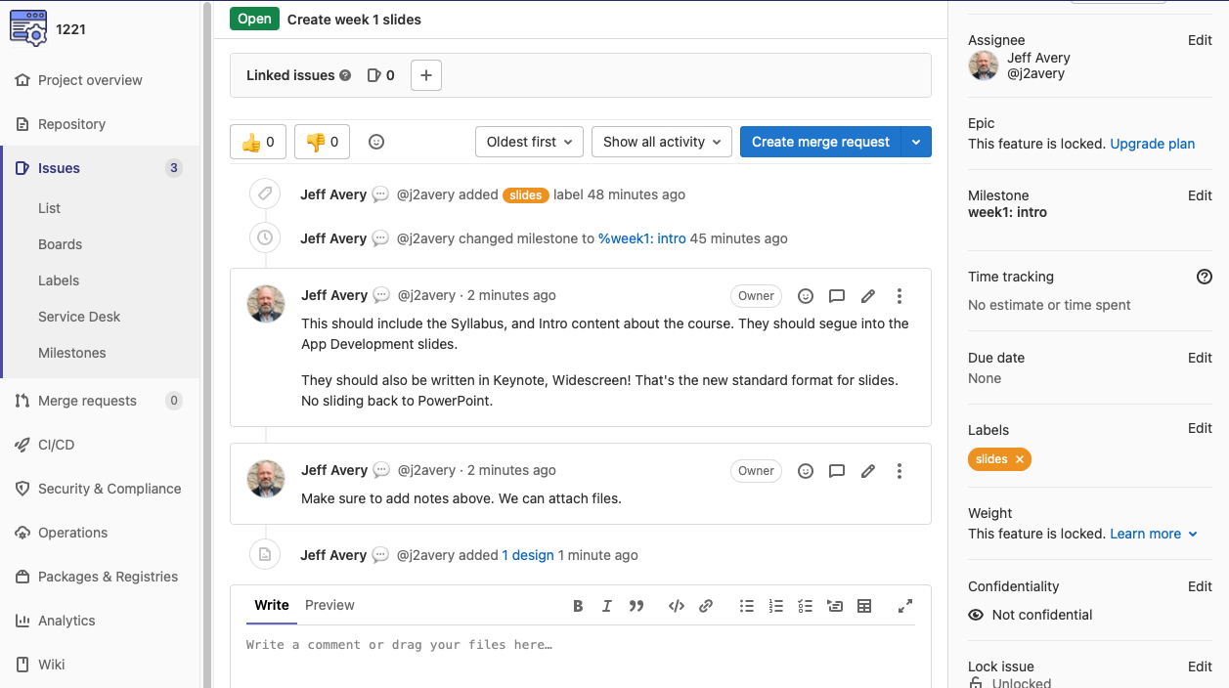The height and width of the screenshot is (688, 1229).
Task: Toggle bold formatting in the comment editor
Action: (x=577, y=606)
